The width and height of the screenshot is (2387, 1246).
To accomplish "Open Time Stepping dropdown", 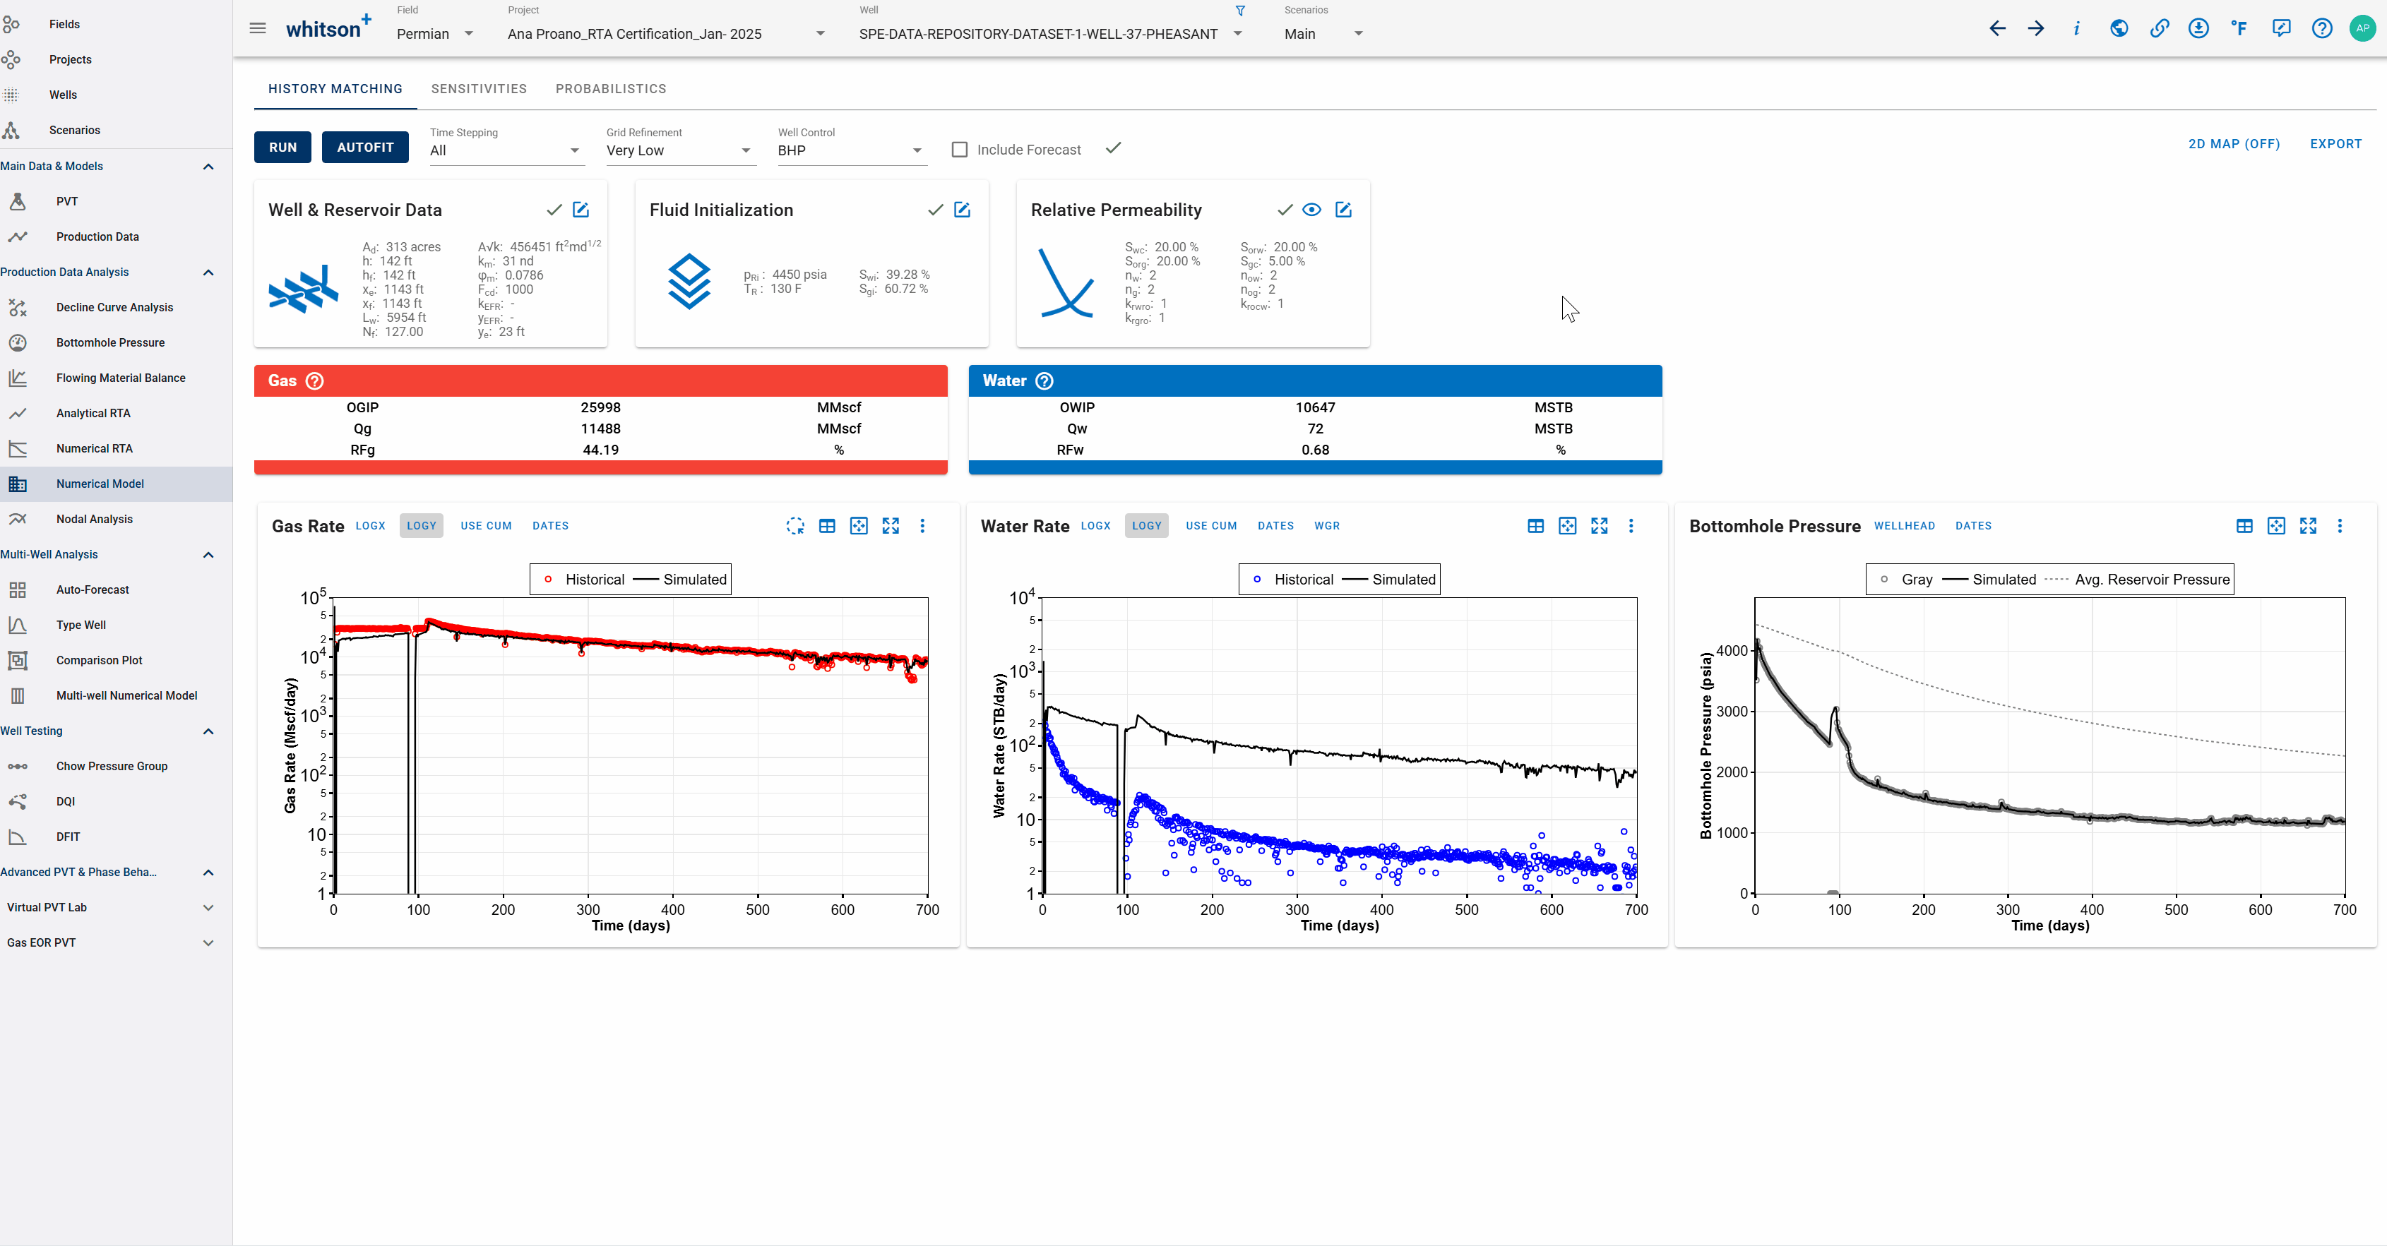I will [507, 151].
